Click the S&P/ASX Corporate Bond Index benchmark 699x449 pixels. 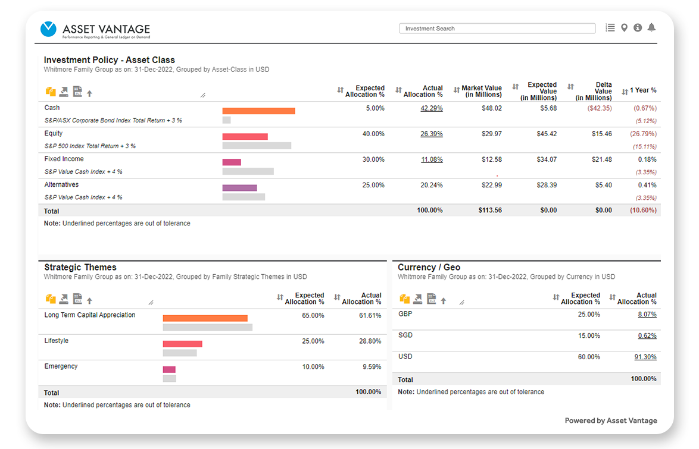(113, 120)
